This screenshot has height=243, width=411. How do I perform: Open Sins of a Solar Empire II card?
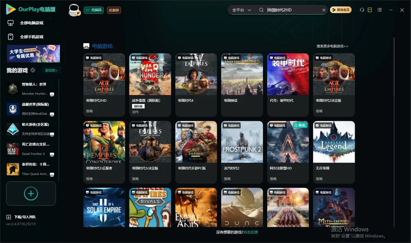click(104, 207)
